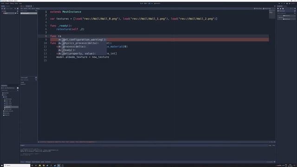
Task: Select Wall_0.png in the FileSystem
Action: (8, 99)
